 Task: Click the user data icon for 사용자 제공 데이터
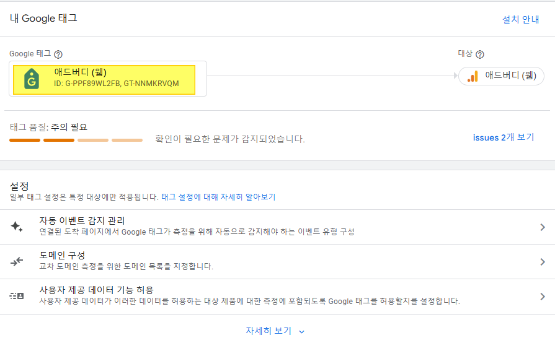tap(17, 296)
